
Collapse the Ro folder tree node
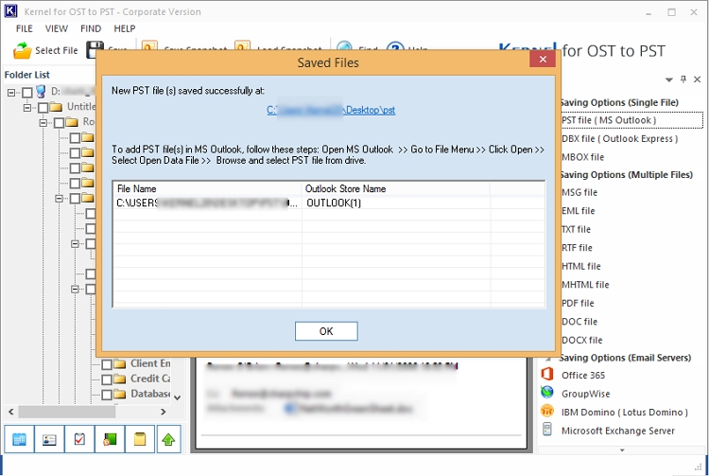43,123
